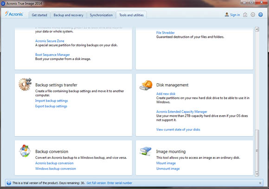
Task: Open the home icon next to Sign in
Action: pyautogui.click(x=245, y=15)
